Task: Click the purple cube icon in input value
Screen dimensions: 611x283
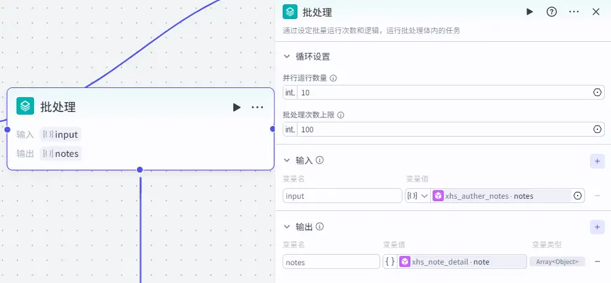Action: pos(438,196)
